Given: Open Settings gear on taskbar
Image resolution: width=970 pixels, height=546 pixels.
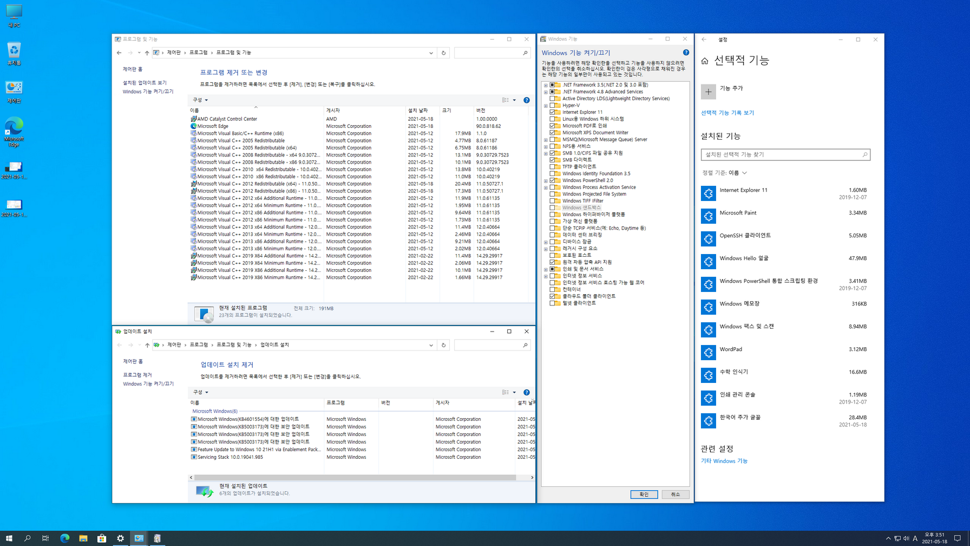Looking at the screenshot, I should click(x=120, y=538).
